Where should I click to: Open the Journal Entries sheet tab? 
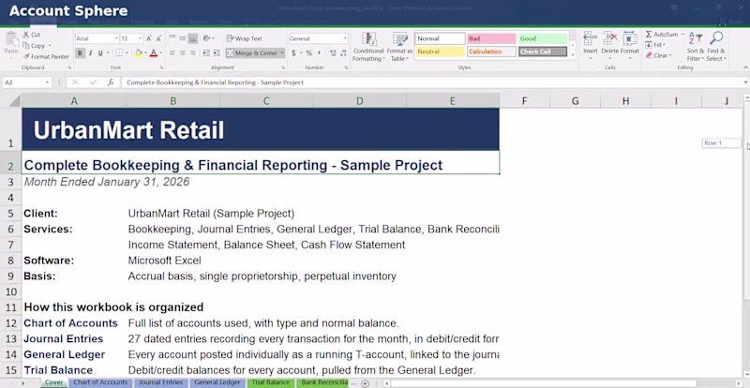(x=160, y=382)
